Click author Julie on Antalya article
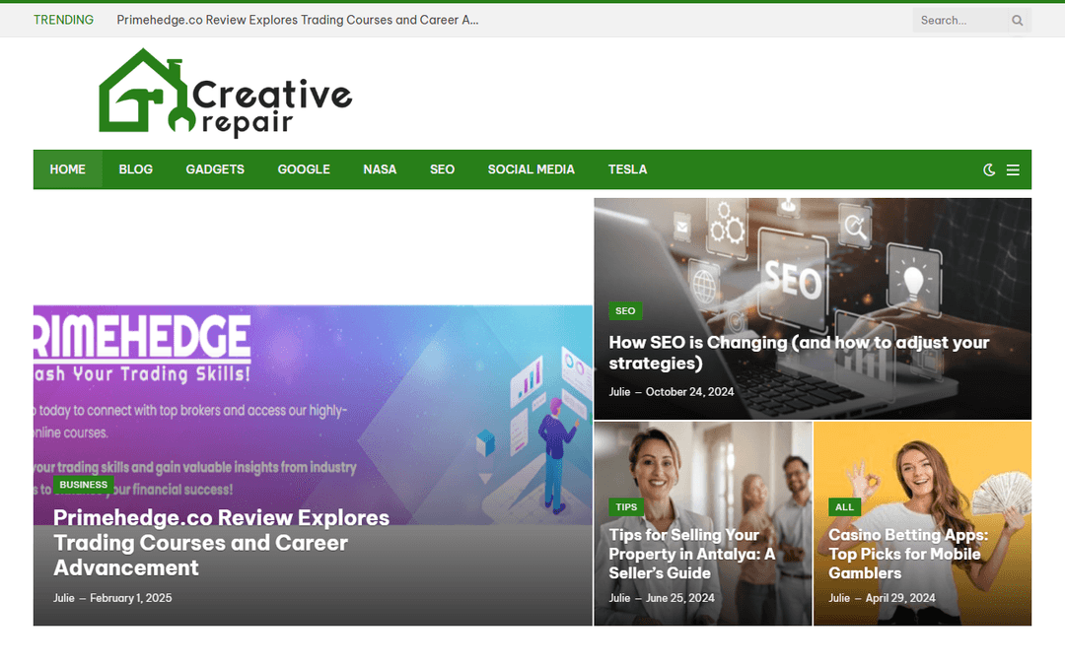 point(619,598)
